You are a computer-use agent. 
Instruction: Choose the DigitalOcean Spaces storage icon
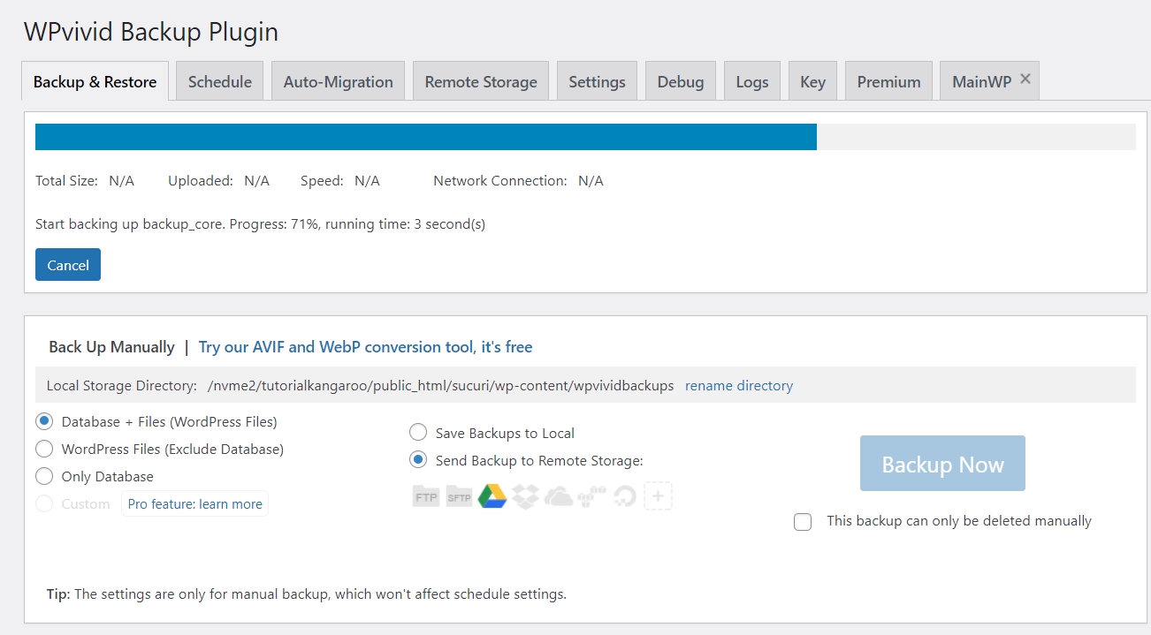point(624,496)
